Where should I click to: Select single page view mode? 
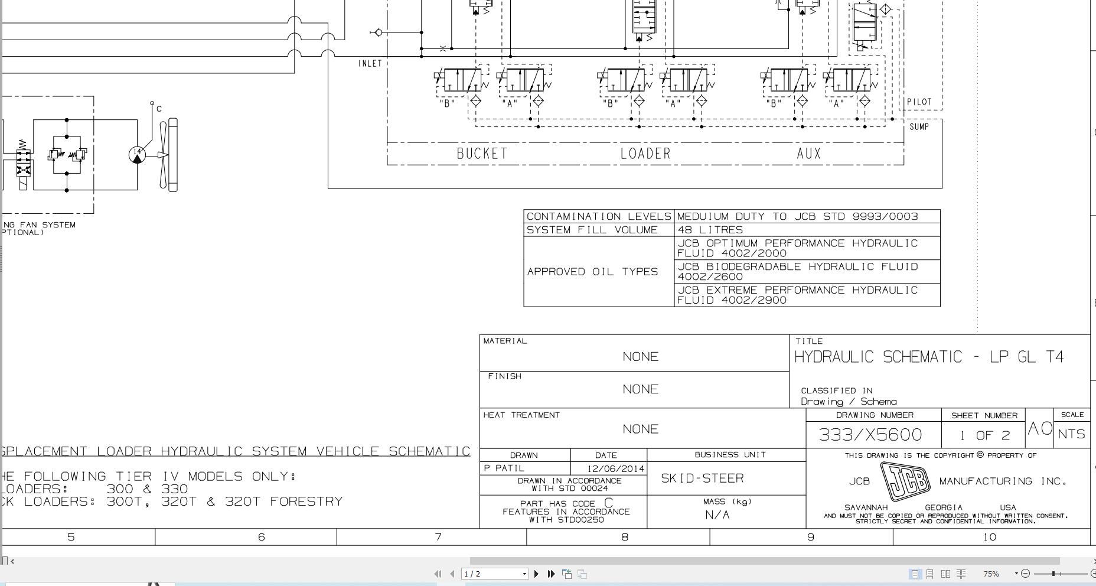tap(915, 574)
